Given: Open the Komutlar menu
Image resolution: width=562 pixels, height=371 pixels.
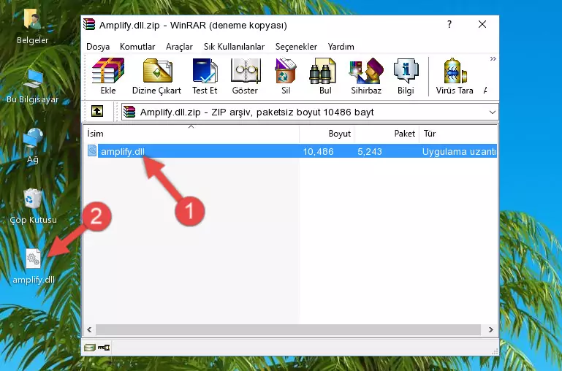Looking at the screenshot, I should (137, 47).
